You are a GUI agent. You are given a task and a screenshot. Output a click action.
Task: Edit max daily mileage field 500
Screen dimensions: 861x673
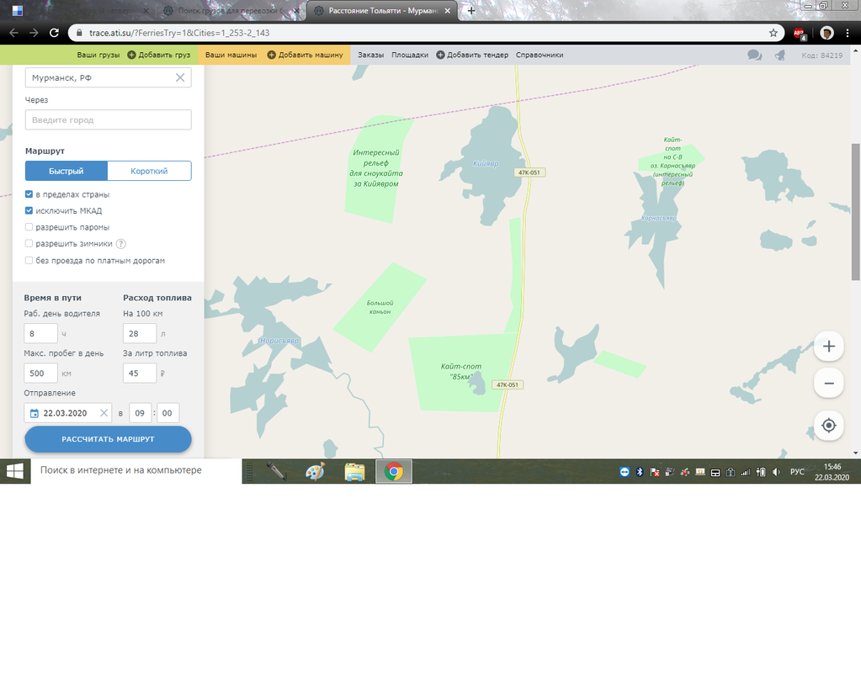pos(40,374)
